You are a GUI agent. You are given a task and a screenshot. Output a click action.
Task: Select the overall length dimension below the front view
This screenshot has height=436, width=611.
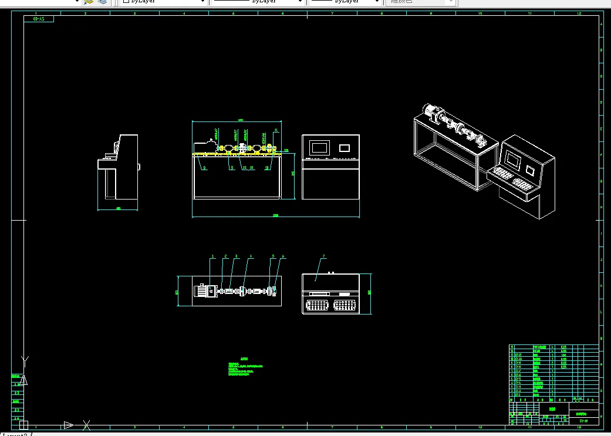coord(276,215)
